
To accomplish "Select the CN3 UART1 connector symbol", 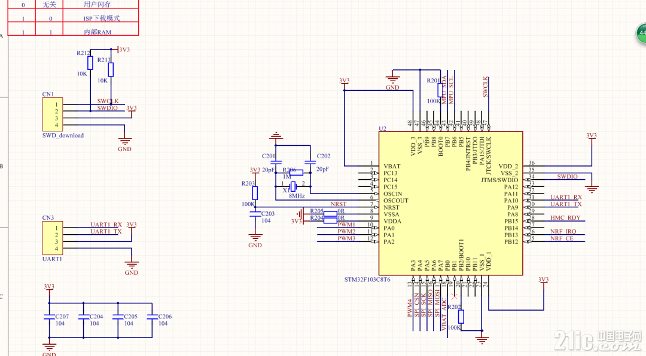I will click(x=53, y=238).
